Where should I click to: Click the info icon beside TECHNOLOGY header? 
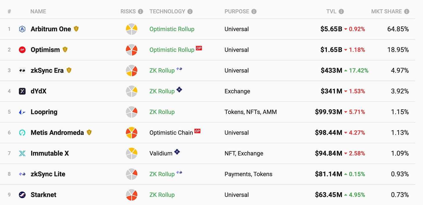(x=190, y=12)
